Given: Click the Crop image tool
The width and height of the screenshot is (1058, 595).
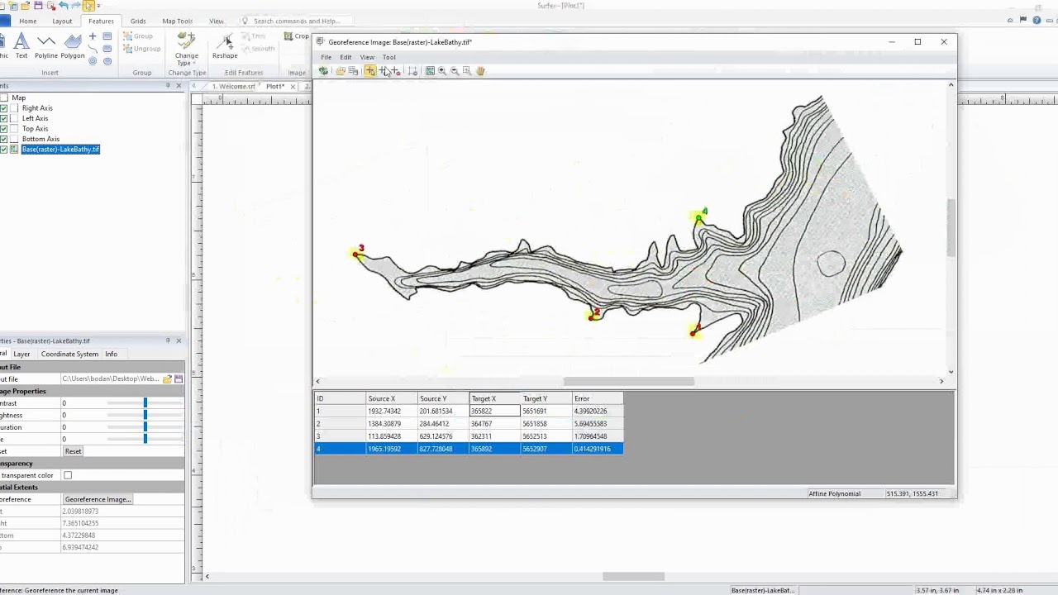Looking at the screenshot, I should point(296,36).
